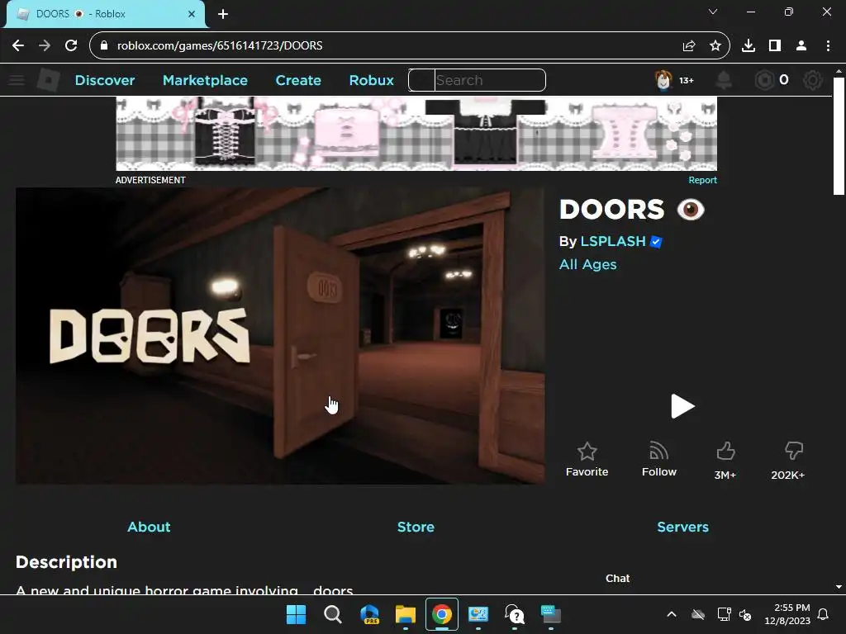Image resolution: width=846 pixels, height=634 pixels.
Task: Open the tab search dropdown chevron
Action: point(713,12)
